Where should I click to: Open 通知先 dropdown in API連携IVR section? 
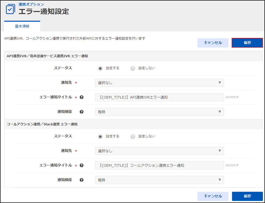pos(159,83)
